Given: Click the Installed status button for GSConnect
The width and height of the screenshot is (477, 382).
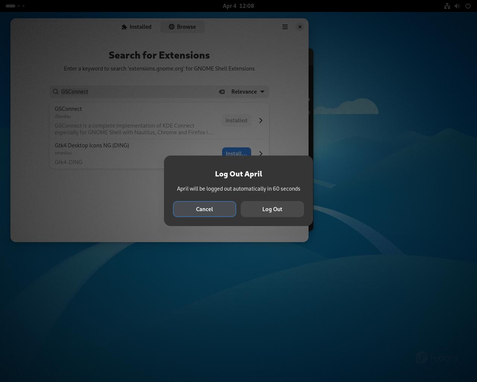Looking at the screenshot, I should 236,120.
